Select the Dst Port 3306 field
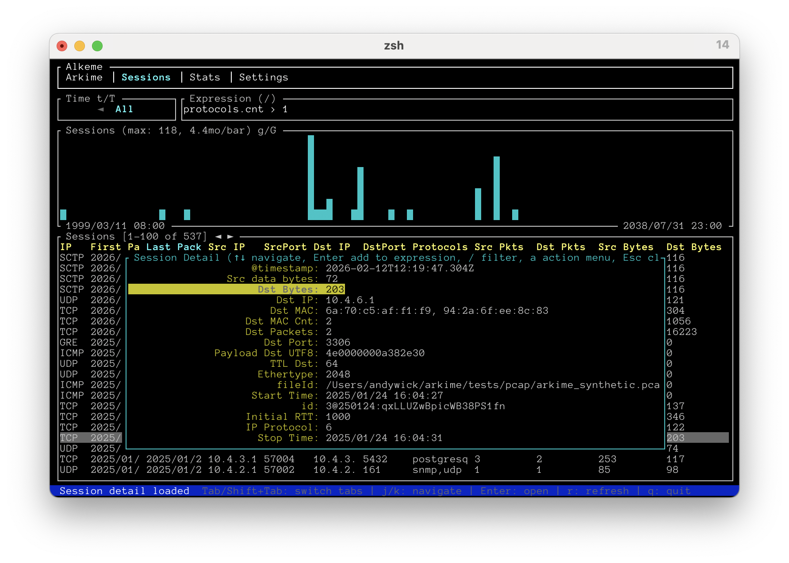 (307, 342)
